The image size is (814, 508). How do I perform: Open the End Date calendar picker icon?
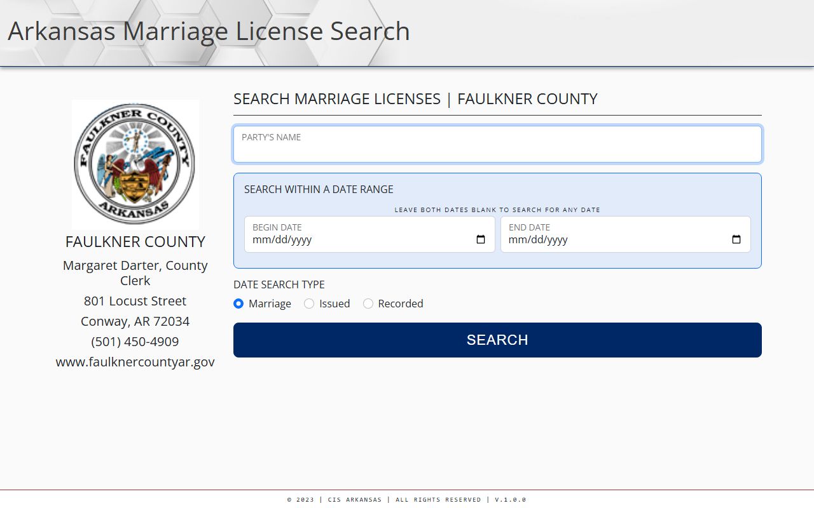(x=736, y=239)
